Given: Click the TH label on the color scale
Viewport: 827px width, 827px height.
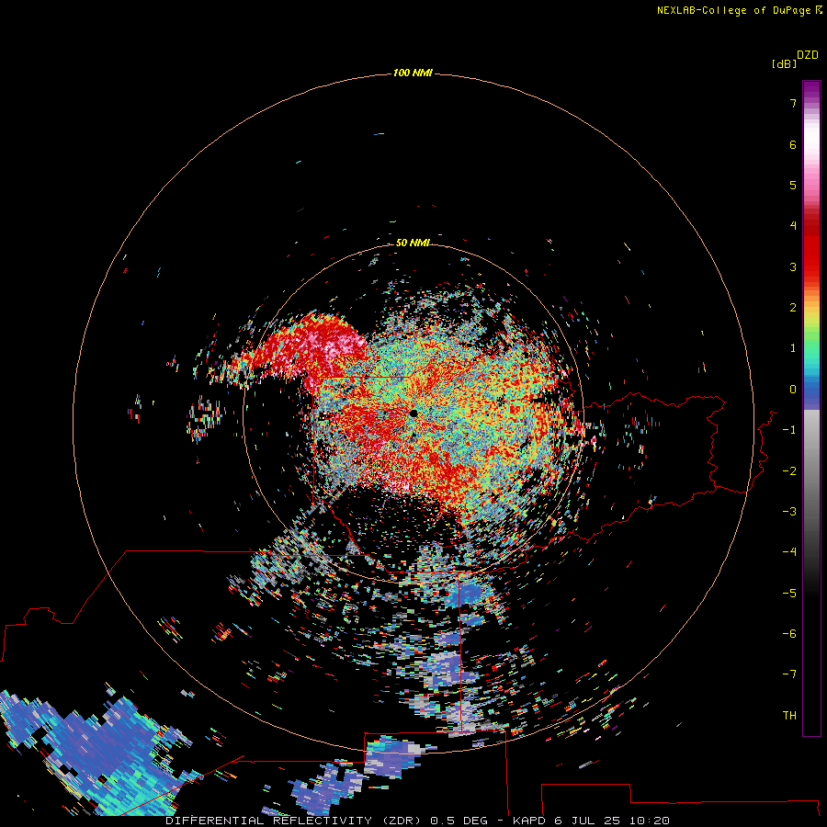Looking at the screenshot, I should point(789,716).
